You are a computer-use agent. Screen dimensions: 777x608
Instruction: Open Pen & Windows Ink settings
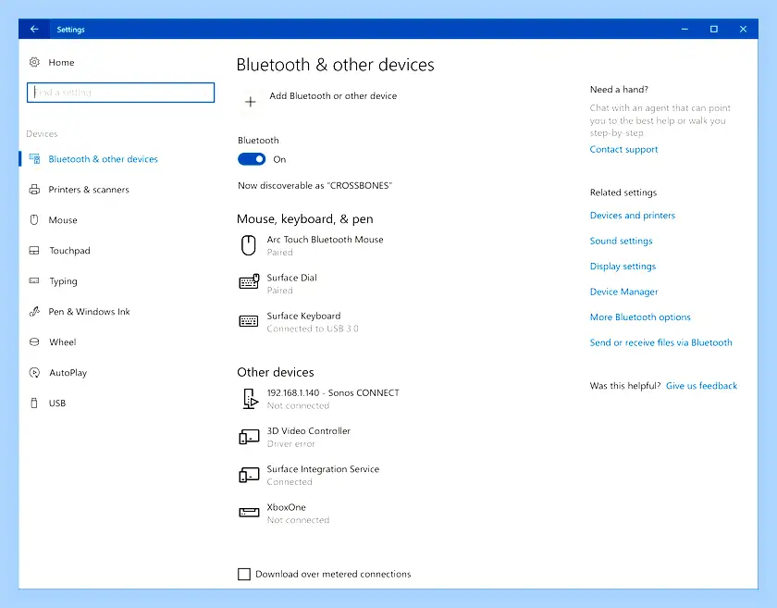pos(89,312)
